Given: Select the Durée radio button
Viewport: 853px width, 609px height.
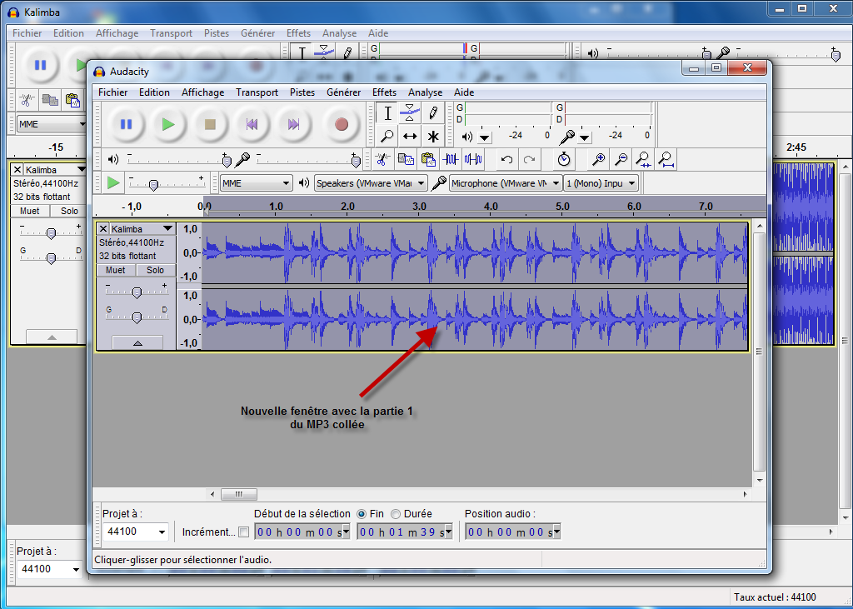Looking at the screenshot, I should tap(396, 514).
